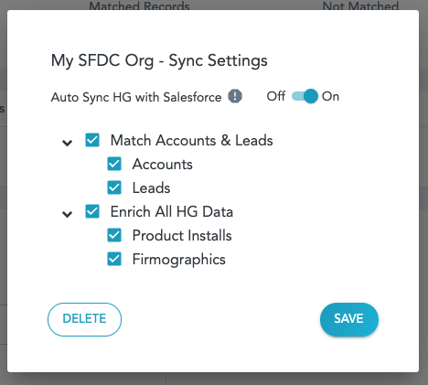The image size is (428, 385).
Task: Uncheck the Accounts checkbox
Action: 114,164
